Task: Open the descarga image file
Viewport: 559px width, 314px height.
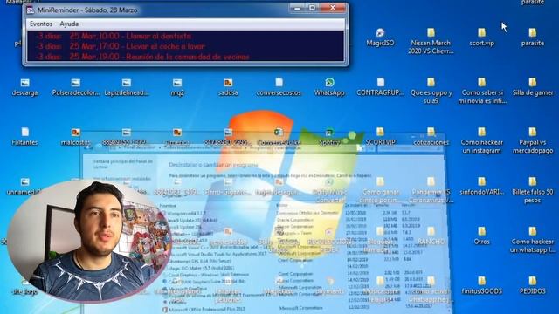Action: [x=24, y=87]
